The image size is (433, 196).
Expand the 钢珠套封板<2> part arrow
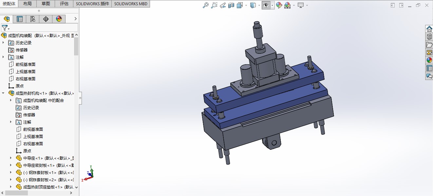(11, 180)
